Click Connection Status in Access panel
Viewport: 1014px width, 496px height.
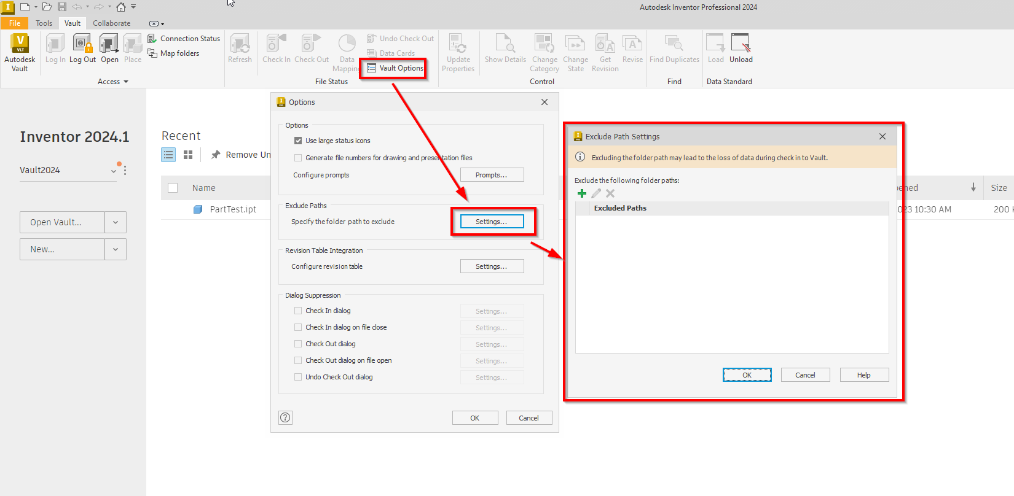click(184, 39)
